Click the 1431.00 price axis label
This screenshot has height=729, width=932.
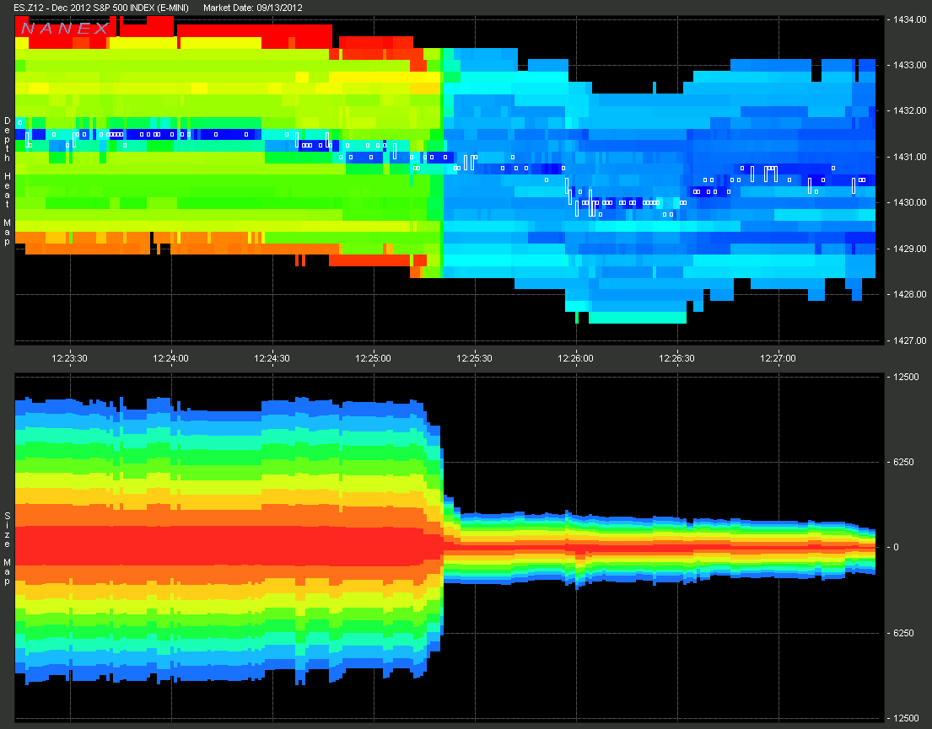pyautogui.click(x=909, y=157)
